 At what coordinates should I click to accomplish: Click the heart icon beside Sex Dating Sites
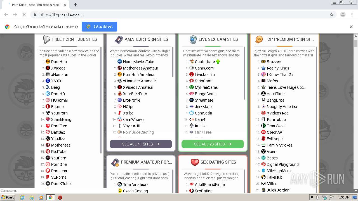tap(195, 162)
